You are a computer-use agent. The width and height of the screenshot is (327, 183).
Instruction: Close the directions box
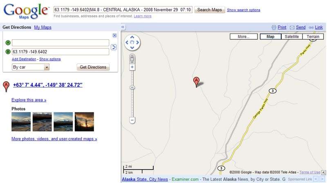coord(114,36)
